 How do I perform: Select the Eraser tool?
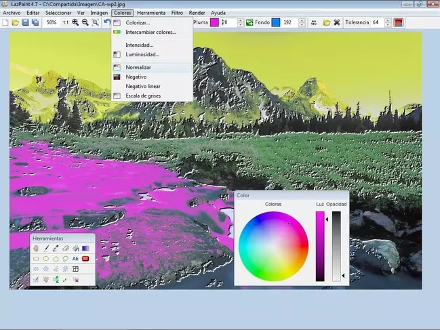66,249
